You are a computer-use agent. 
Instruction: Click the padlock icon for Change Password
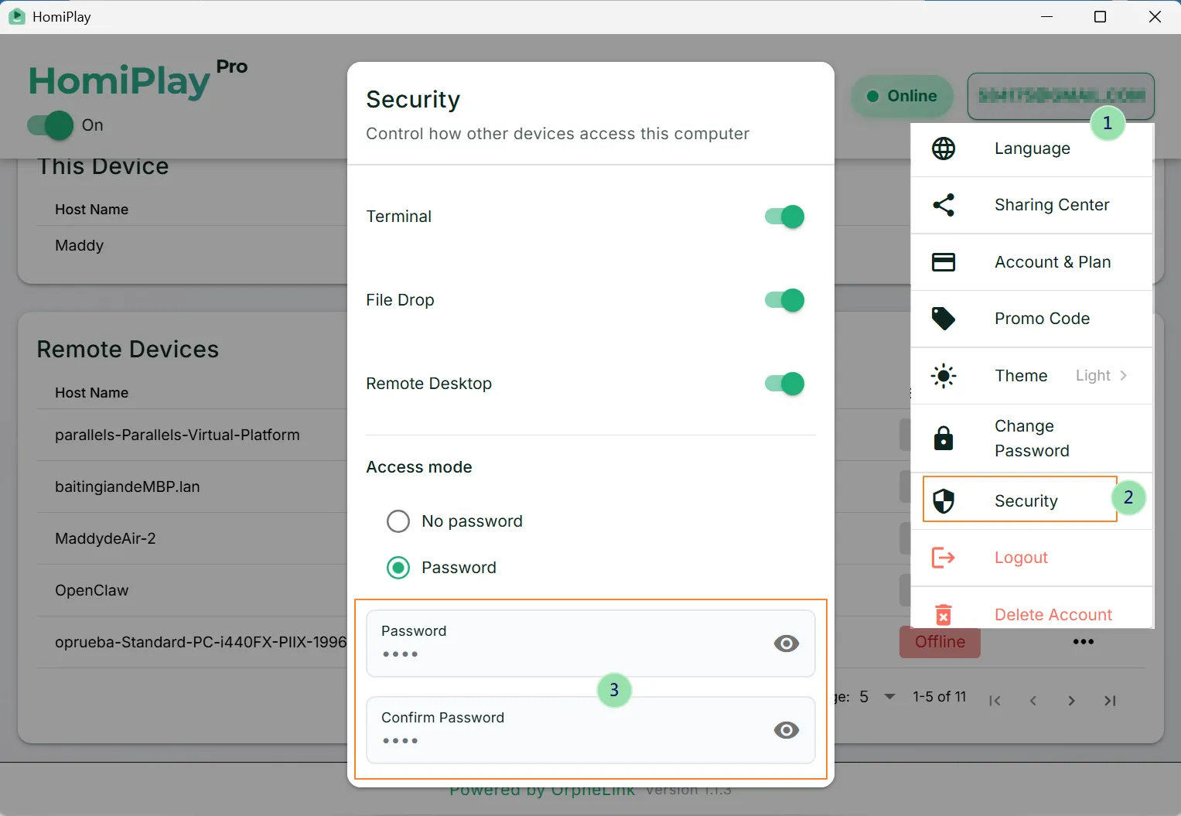pyautogui.click(x=944, y=438)
